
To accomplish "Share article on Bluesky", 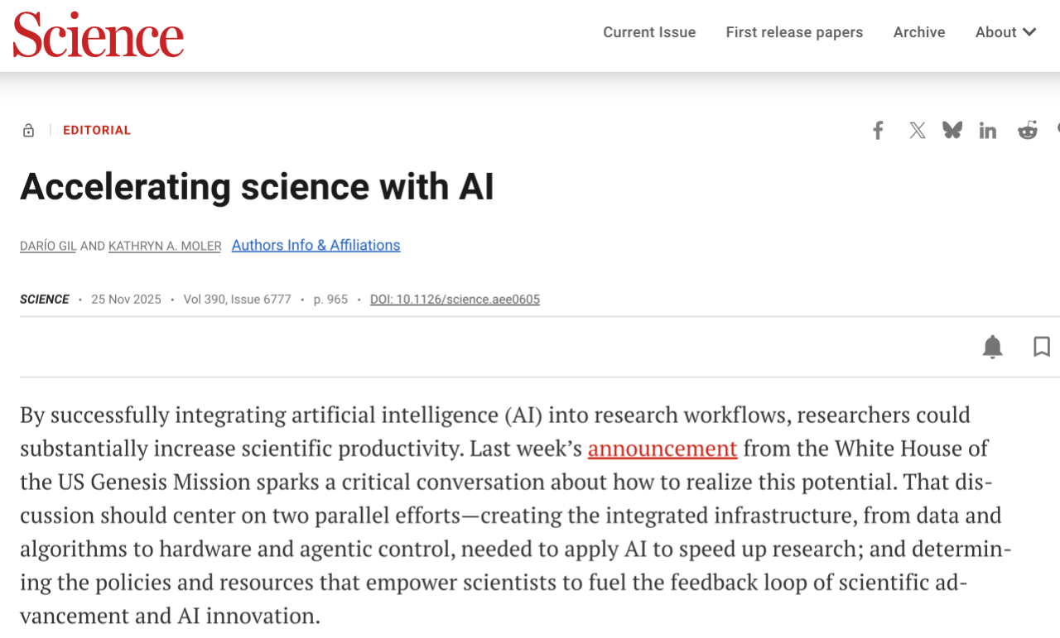I will (952, 131).
